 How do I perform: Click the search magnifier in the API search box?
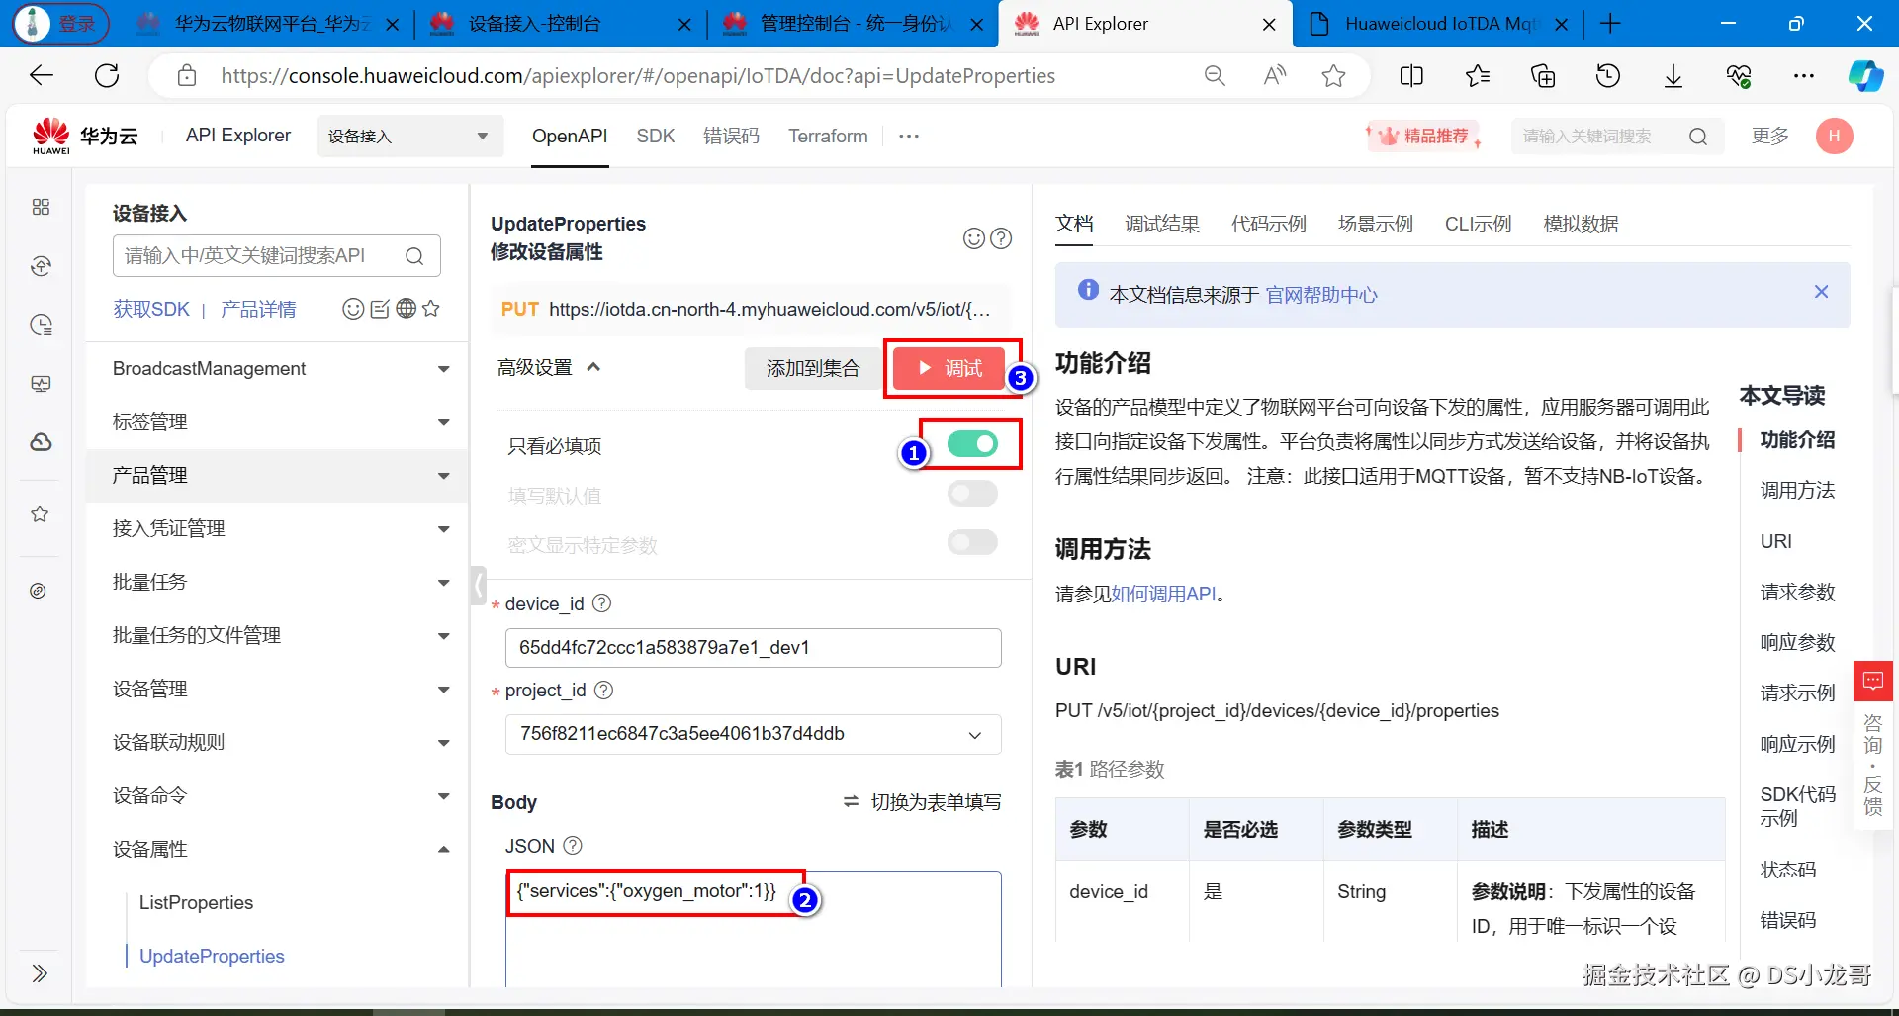[x=414, y=256]
